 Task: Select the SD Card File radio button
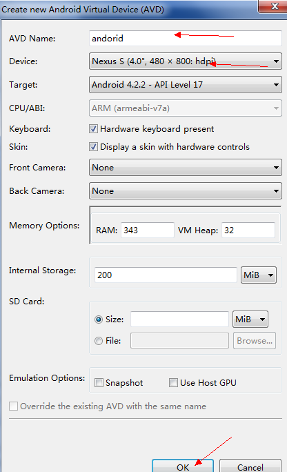[x=99, y=341]
